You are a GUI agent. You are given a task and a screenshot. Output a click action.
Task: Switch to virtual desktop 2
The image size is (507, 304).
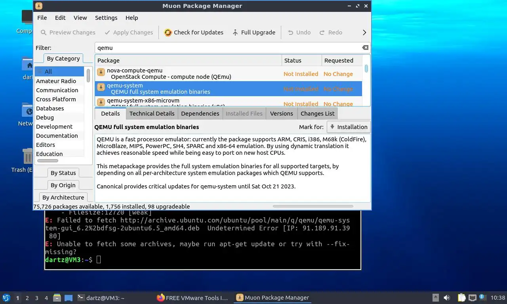click(x=27, y=298)
